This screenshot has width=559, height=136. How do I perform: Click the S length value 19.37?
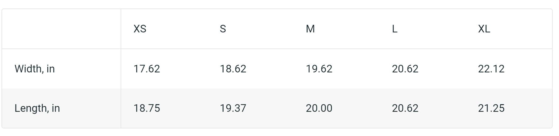tap(233, 108)
